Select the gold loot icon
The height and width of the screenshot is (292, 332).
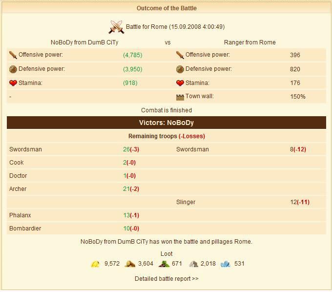pos(96,264)
